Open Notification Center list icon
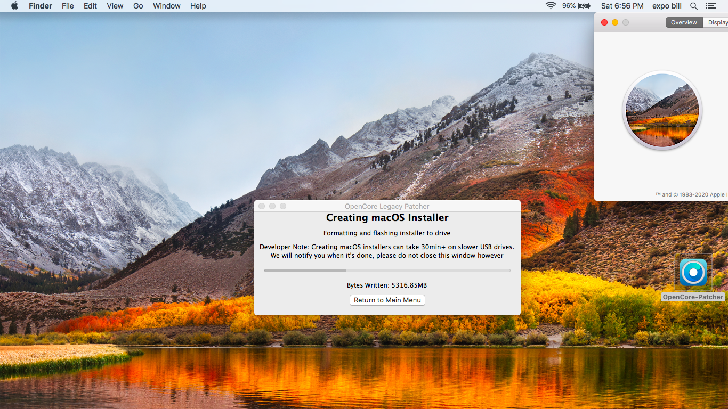This screenshot has height=409, width=728. 710,6
